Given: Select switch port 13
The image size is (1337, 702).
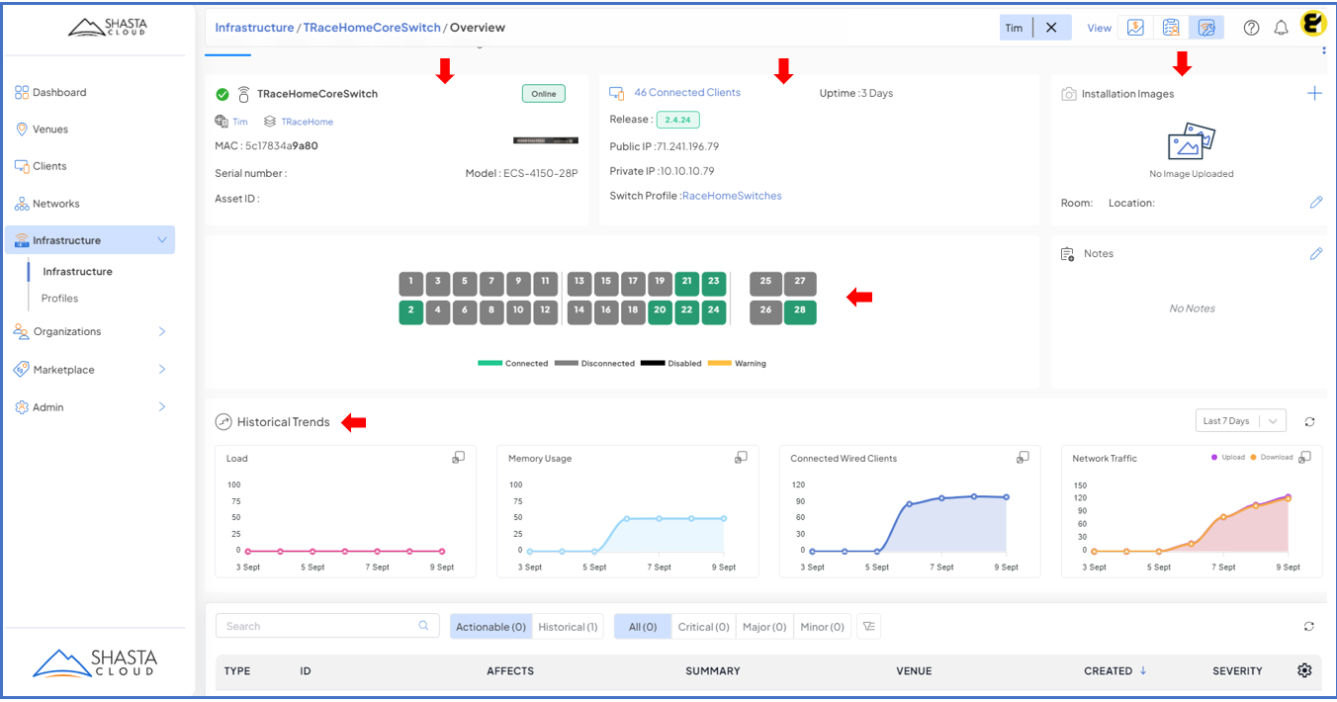Looking at the screenshot, I should click(579, 283).
